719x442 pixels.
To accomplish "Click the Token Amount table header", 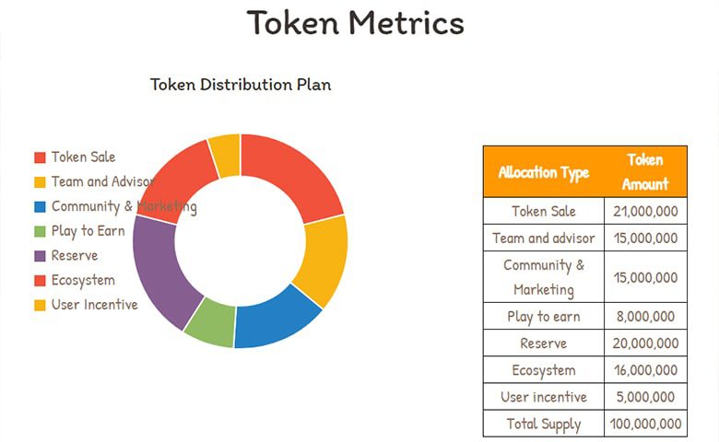I will coord(645,172).
